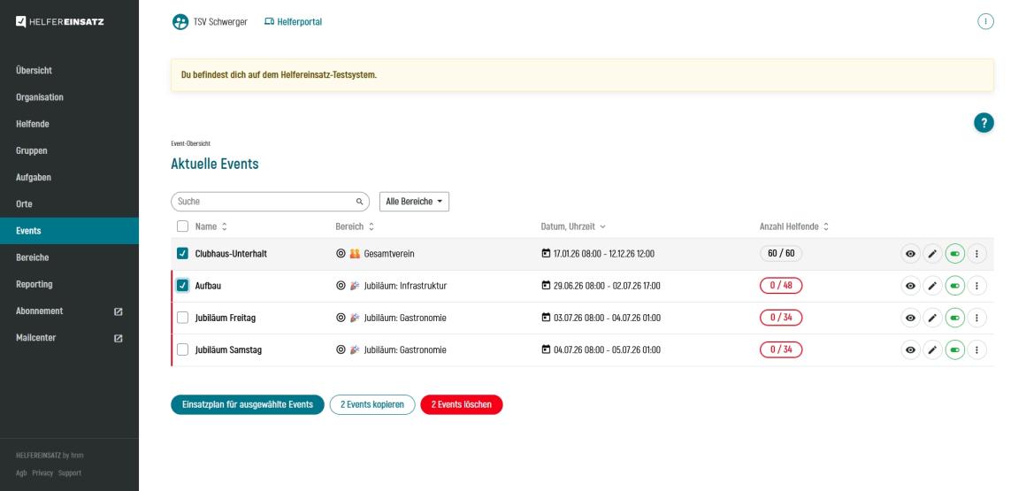The image size is (1026, 491).
Task: Edit Clubhaus-Unterhalt with the pencil icon
Action: pos(932,254)
